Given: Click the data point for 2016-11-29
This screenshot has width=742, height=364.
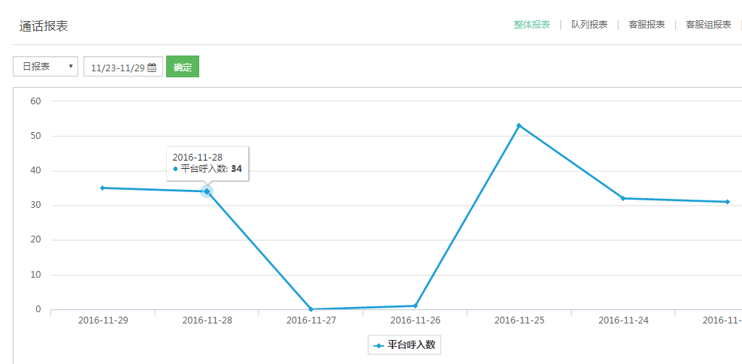Looking at the screenshot, I should (102, 188).
